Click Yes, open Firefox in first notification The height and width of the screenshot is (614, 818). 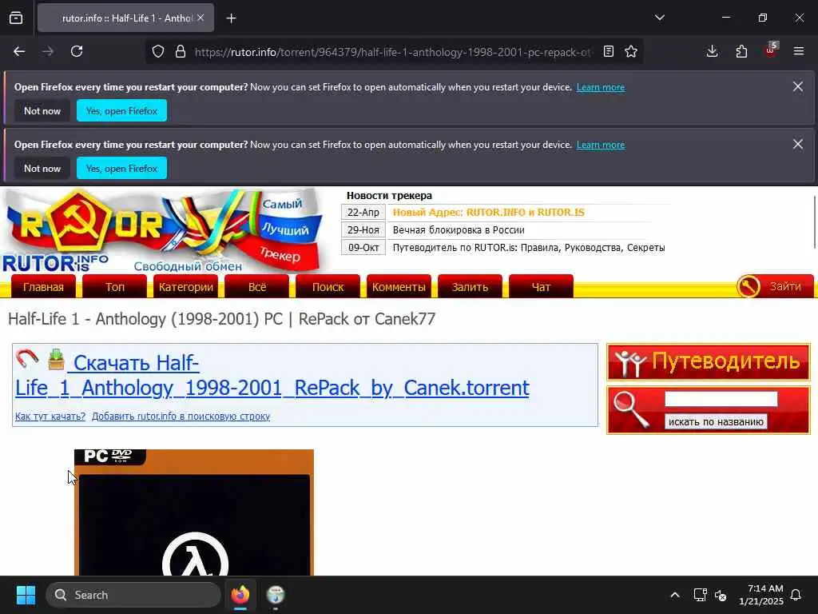click(x=121, y=110)
